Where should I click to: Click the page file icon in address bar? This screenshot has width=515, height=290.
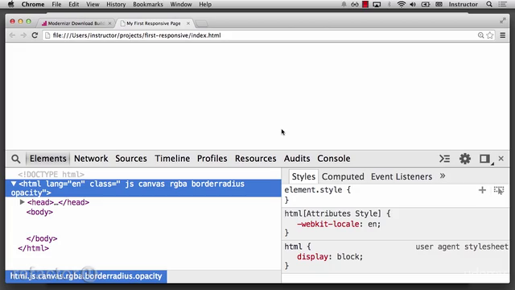[x=47, y=35]
